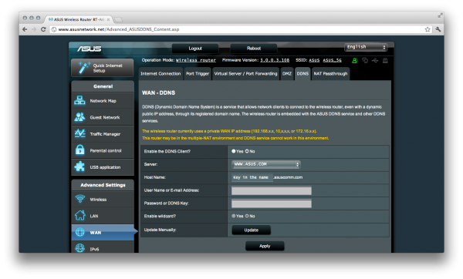463x279 pixels.
Task: Open Guest Network from the sidebar
Action: point(103,117)
